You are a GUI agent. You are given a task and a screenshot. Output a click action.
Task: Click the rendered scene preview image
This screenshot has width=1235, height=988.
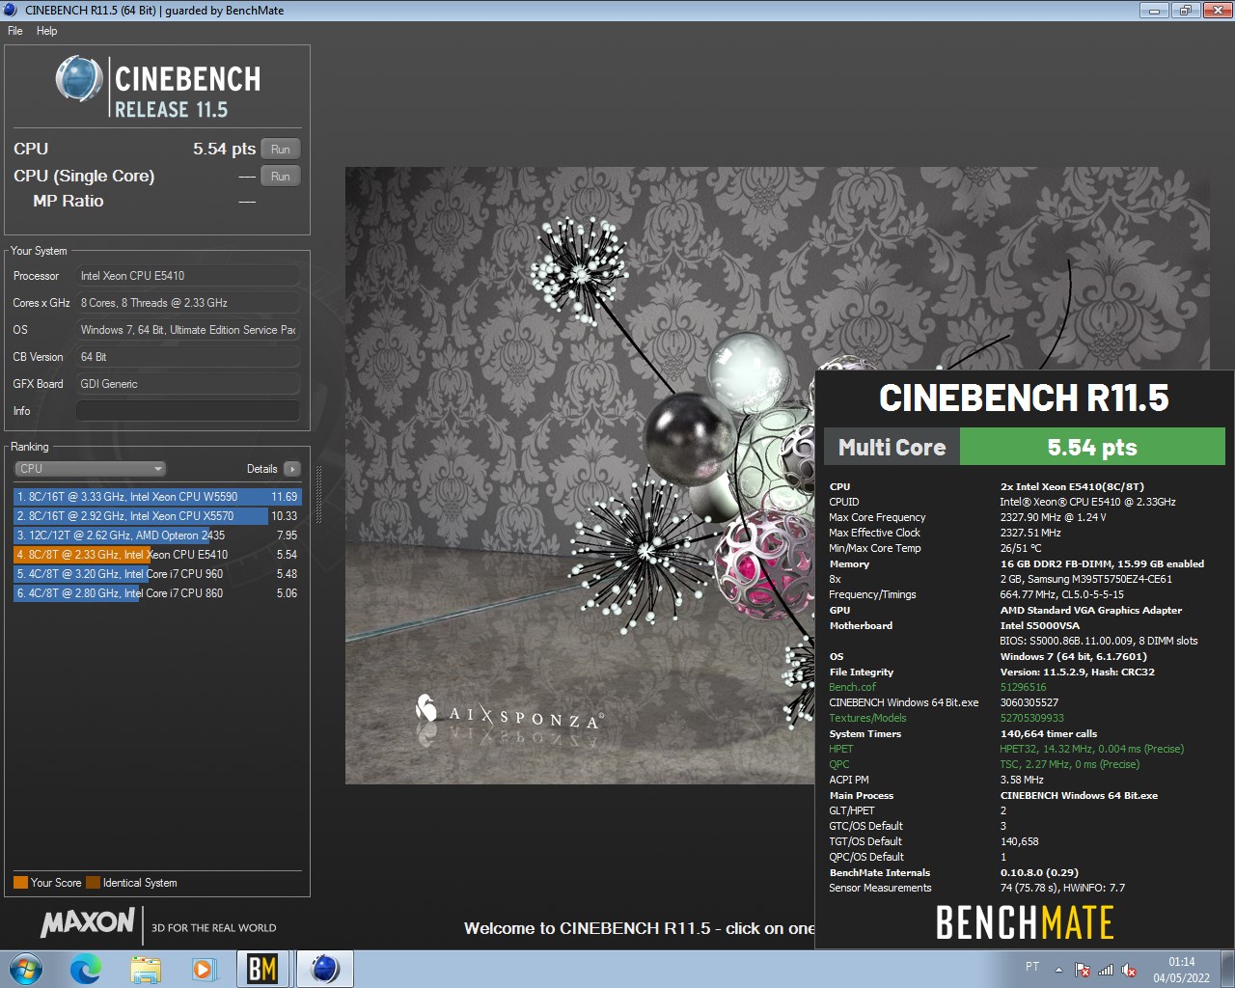tap(580, 476)
